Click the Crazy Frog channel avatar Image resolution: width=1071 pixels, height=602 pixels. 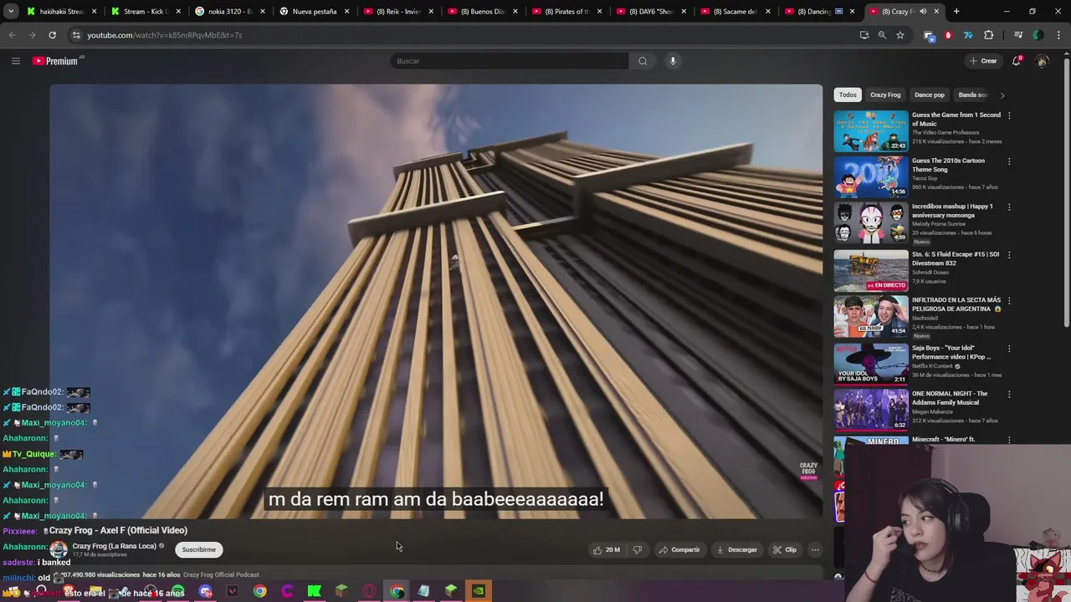click(x=59, y=549)
